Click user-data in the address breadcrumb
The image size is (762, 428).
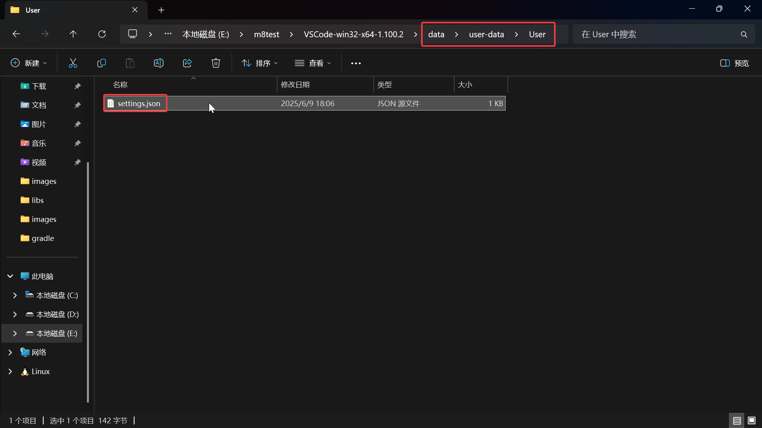point(486,34)
